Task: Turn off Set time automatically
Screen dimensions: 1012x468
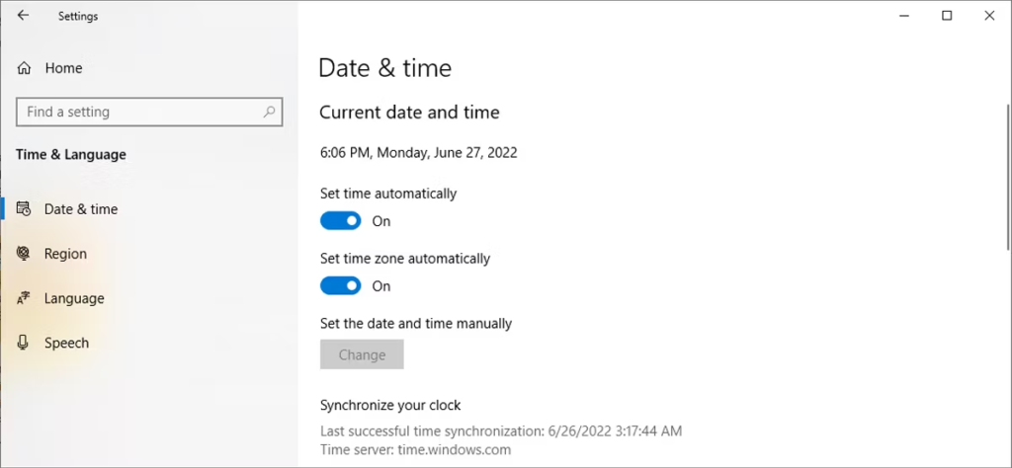Action: [341, 221]
